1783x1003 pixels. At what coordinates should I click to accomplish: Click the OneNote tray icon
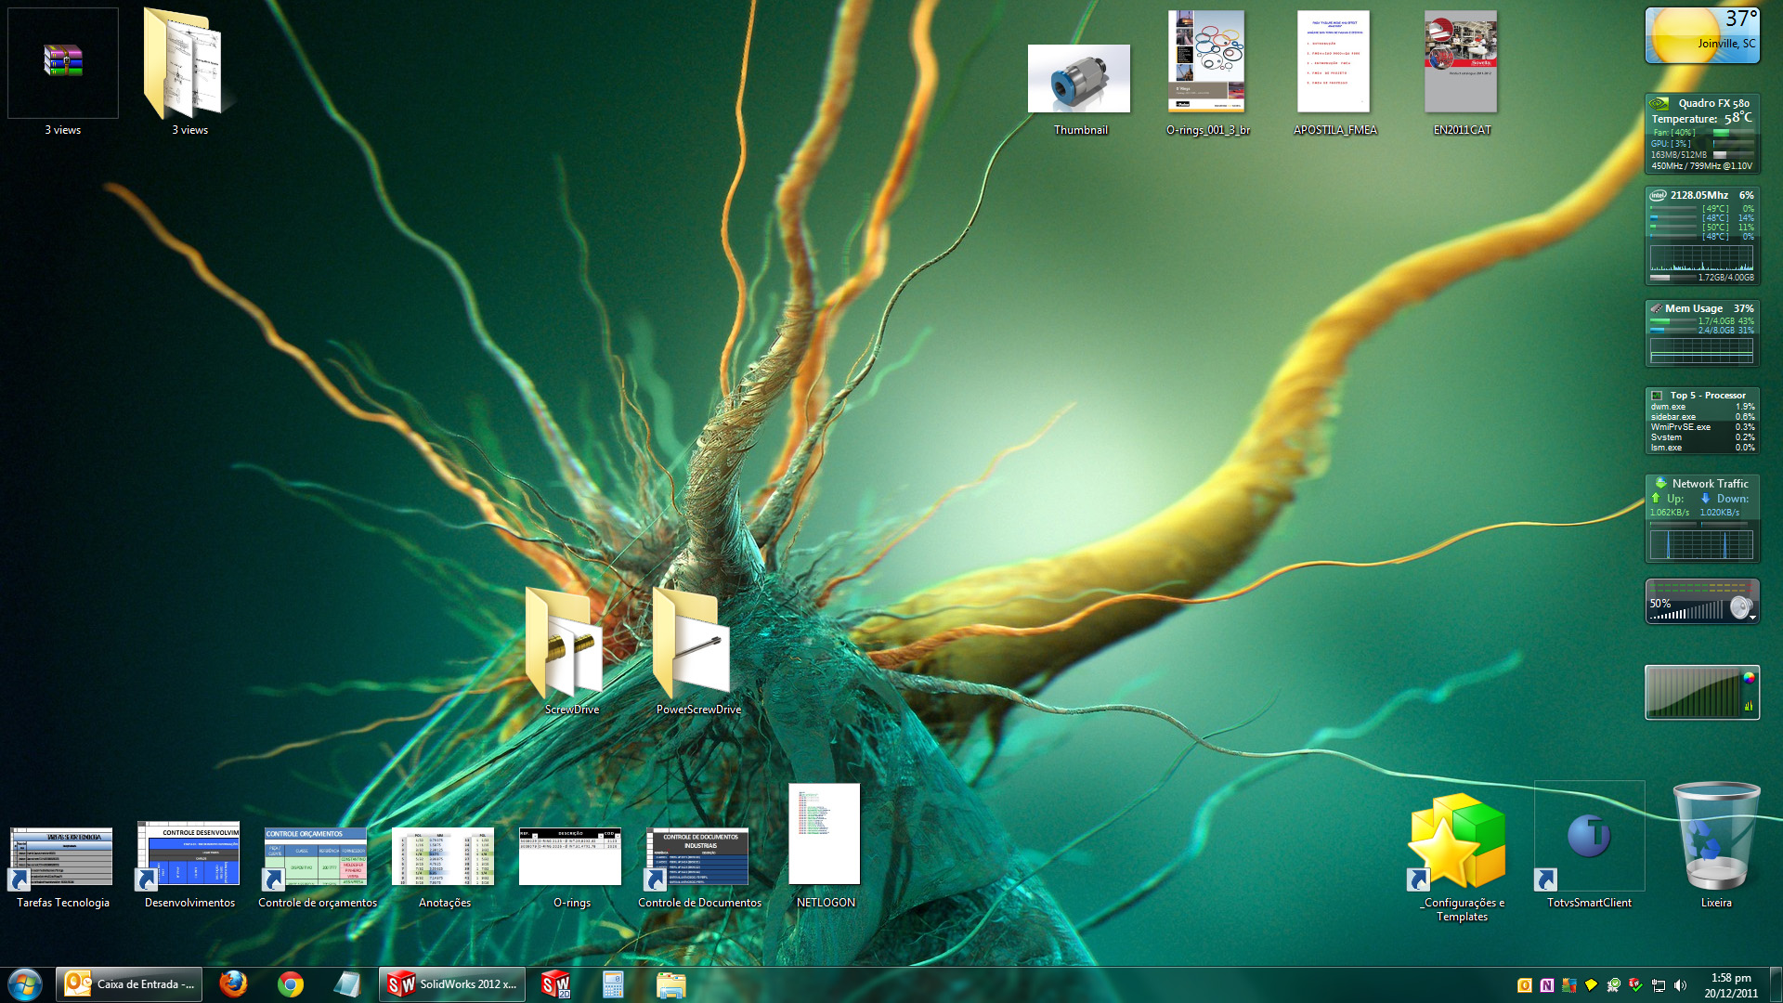coord(1546,985)
